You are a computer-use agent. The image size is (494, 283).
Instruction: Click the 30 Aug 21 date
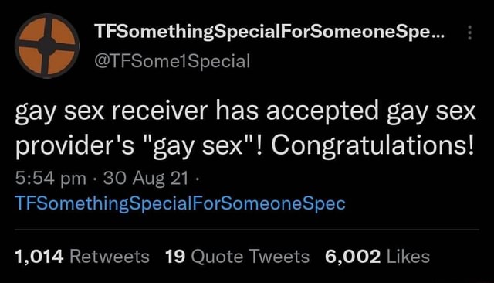146,179
